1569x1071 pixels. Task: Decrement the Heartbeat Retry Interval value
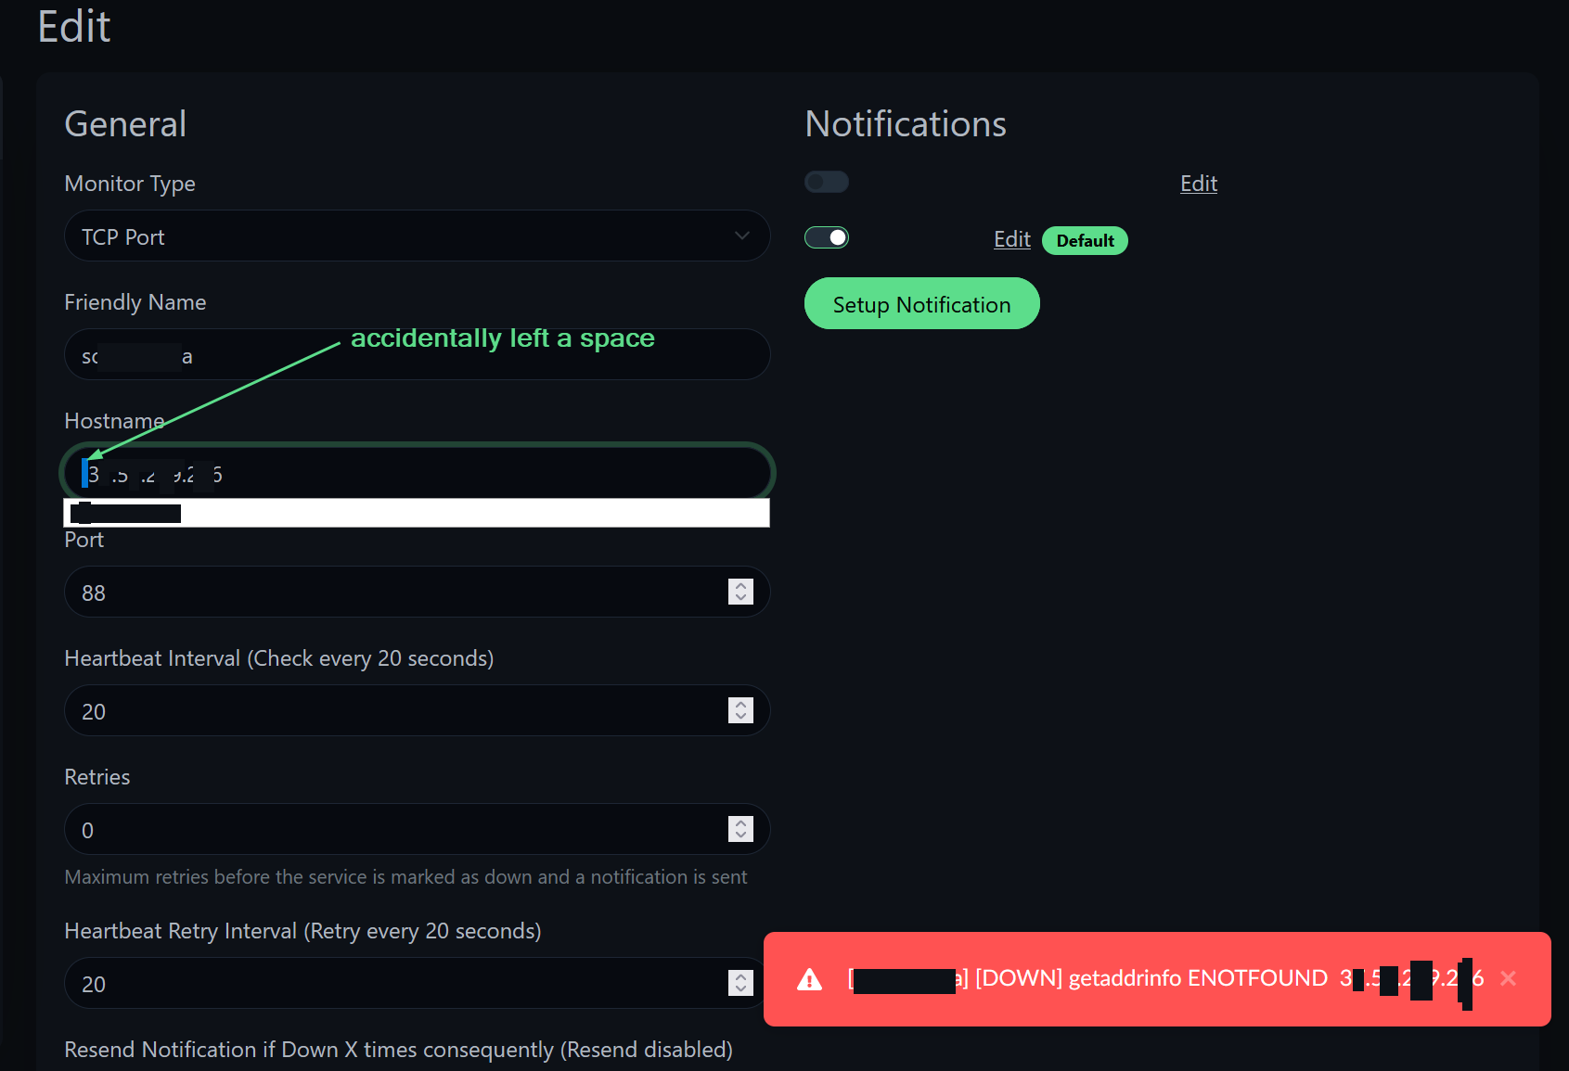(740, 989)
